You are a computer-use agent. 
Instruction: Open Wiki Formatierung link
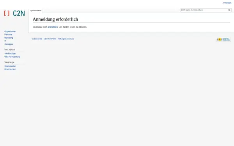(x=12, y=57)
